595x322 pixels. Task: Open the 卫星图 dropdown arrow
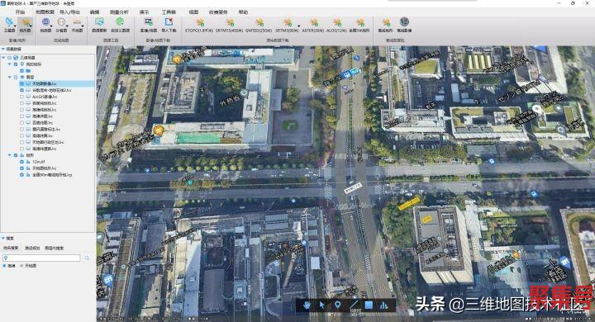coord(15,26)
